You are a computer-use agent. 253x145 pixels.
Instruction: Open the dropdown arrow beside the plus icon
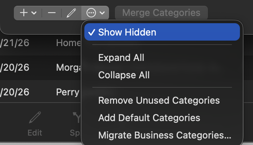click(34, 13)
